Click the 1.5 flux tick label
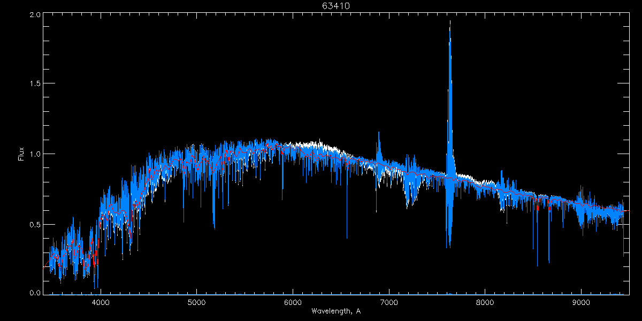This screenshot has width=642, height=321. [x=35, y=84]
